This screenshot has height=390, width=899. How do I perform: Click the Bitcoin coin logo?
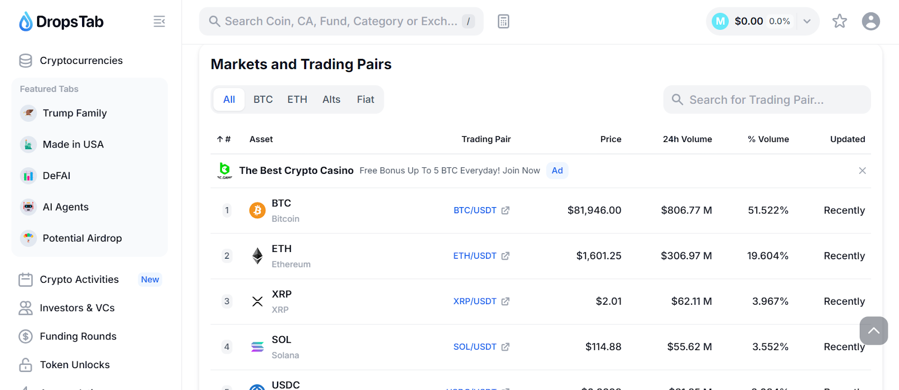tap(257, 210)
